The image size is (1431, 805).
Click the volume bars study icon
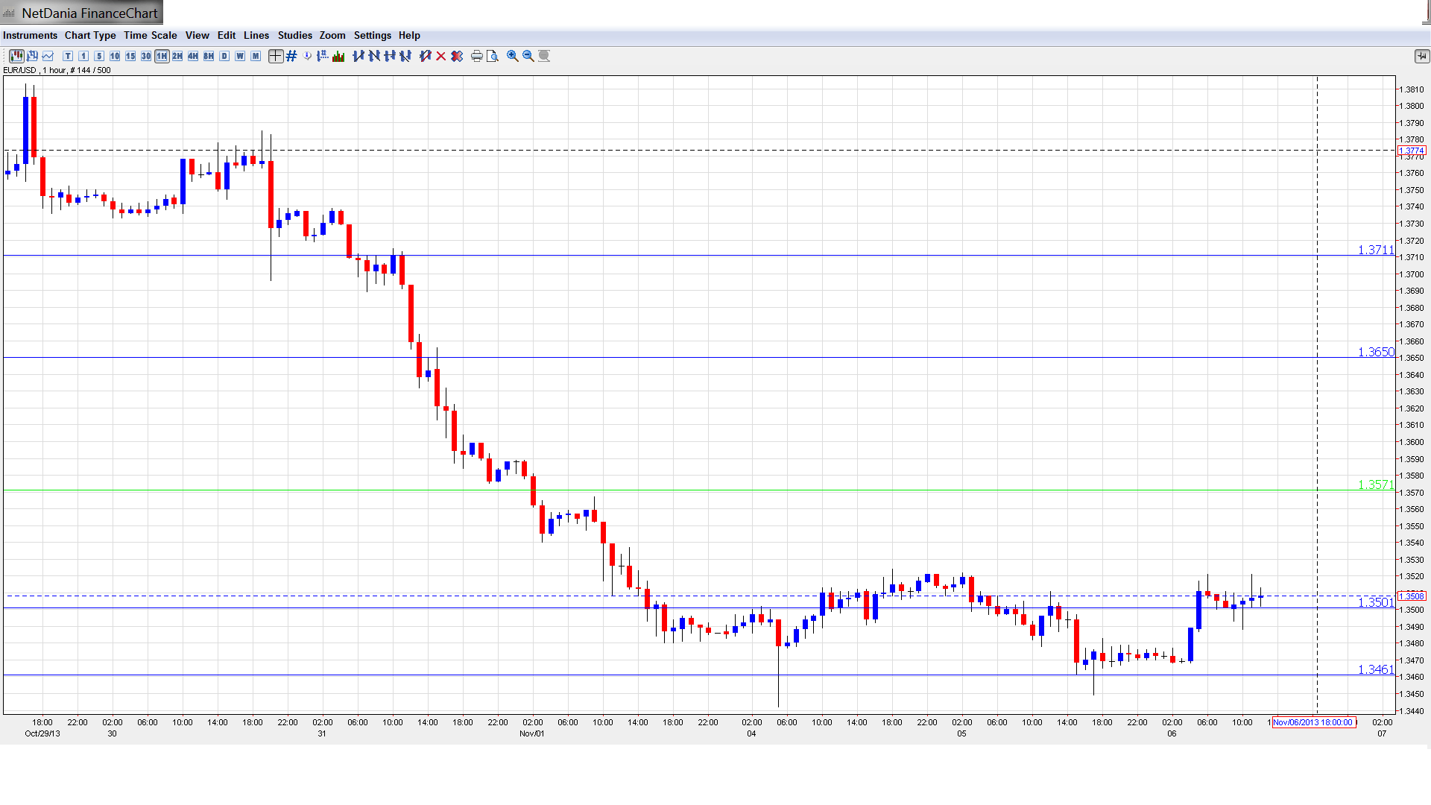338,56
